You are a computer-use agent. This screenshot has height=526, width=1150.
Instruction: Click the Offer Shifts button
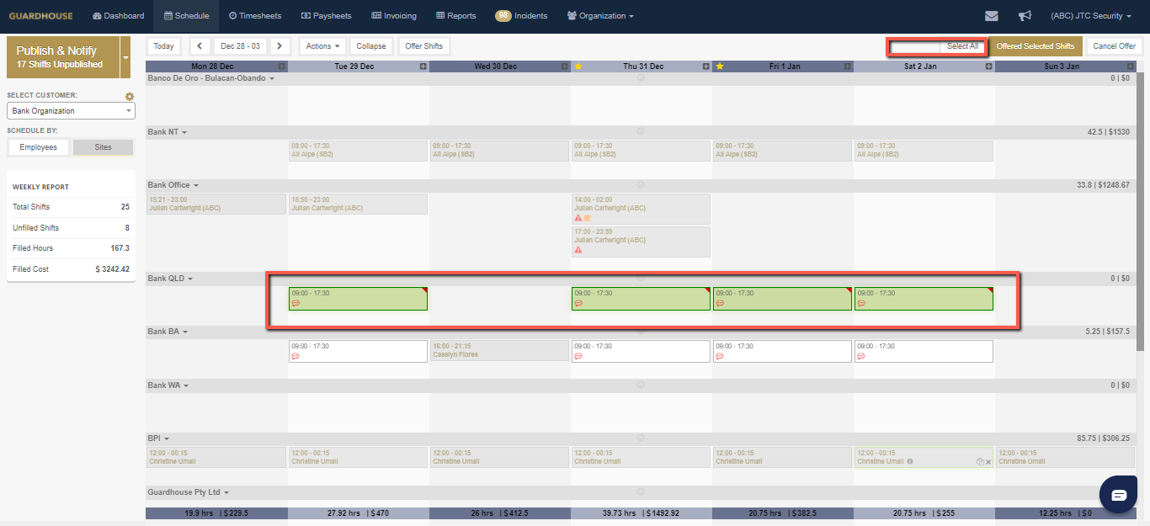424,46
